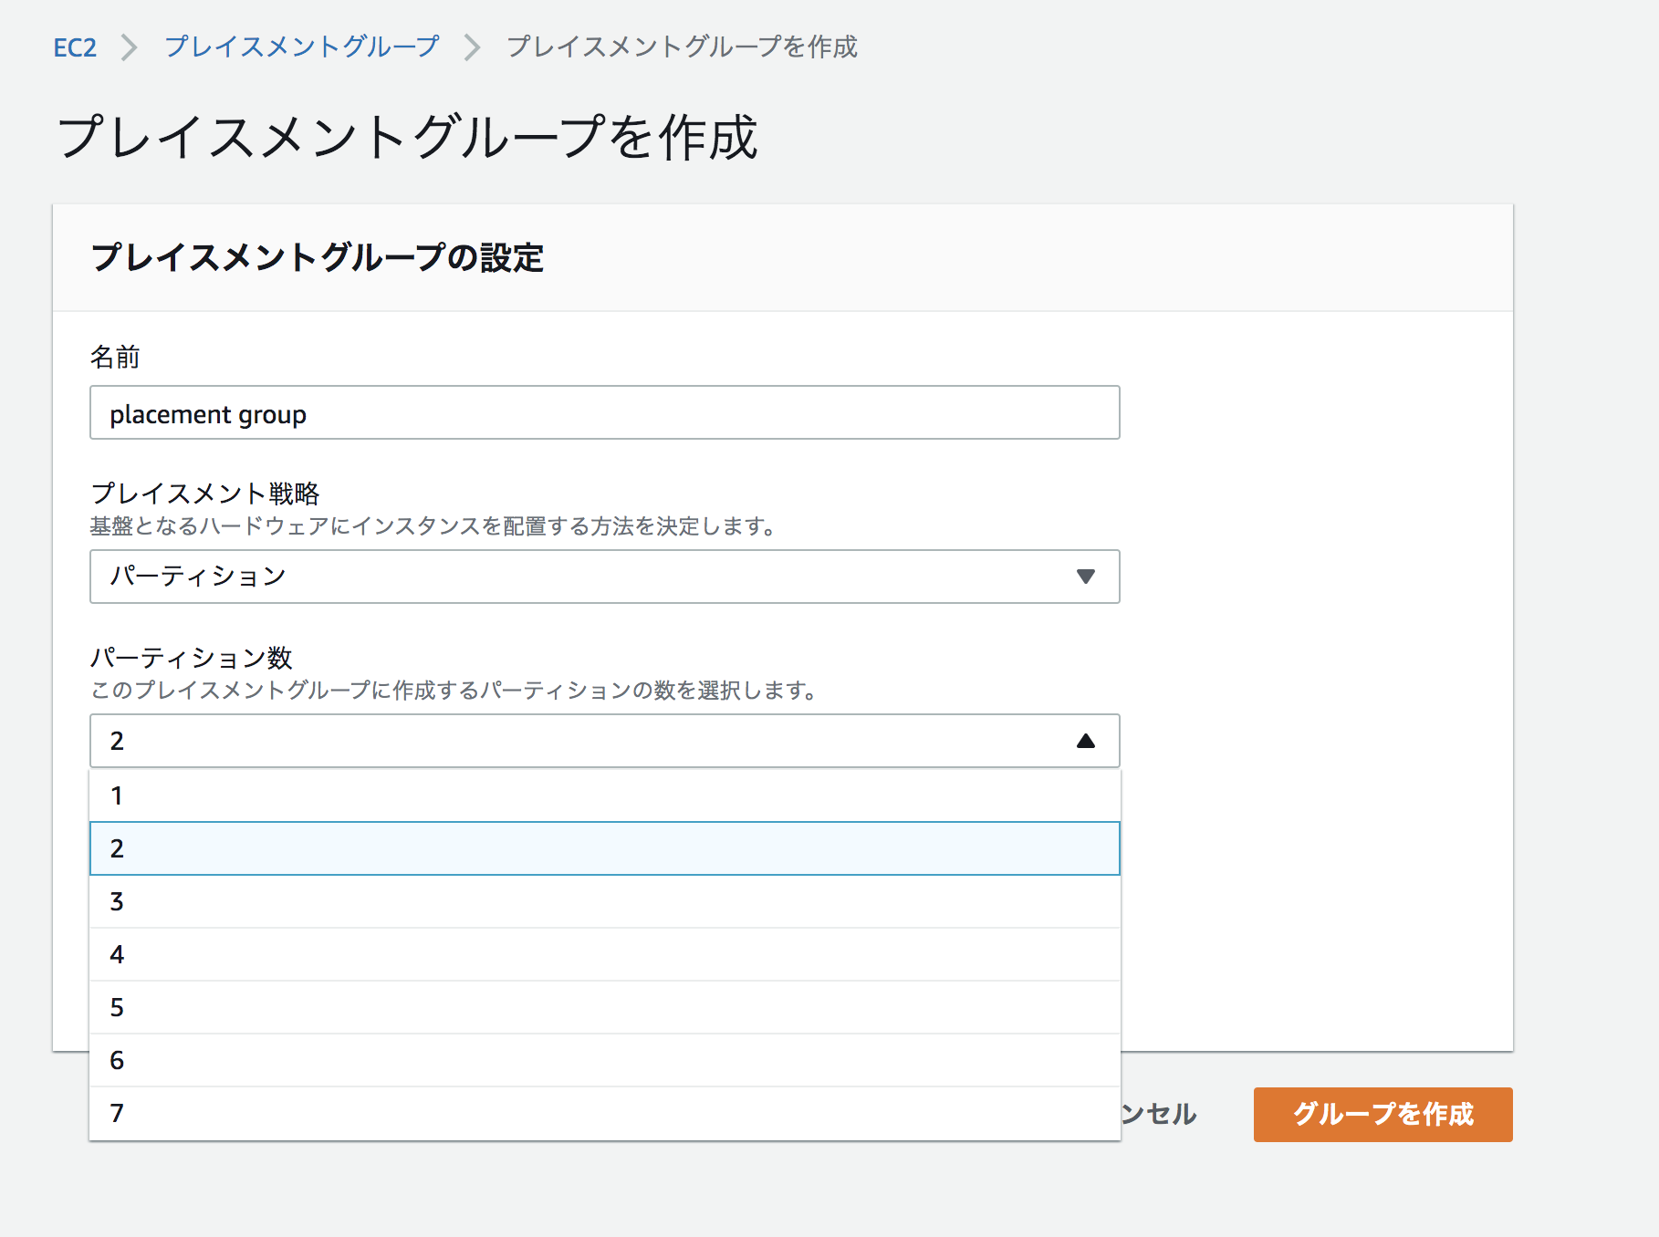Select partition count 5 from the list
1659x1237 pixels.
coord(602,1007)
